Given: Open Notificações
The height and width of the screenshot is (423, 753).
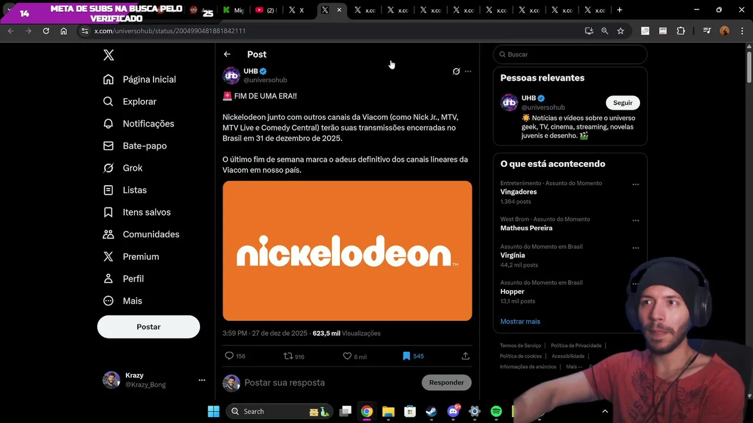Looking at the screenshot, I should (138, 123).
